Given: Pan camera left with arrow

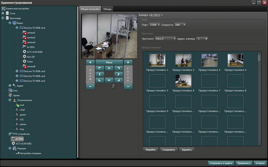Looking at the screenshot, I should [100, 74].
